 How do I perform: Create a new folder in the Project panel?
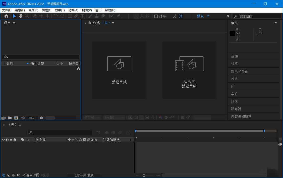coord(10,118)
